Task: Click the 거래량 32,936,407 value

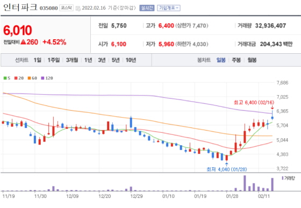Action: [270, 26]
